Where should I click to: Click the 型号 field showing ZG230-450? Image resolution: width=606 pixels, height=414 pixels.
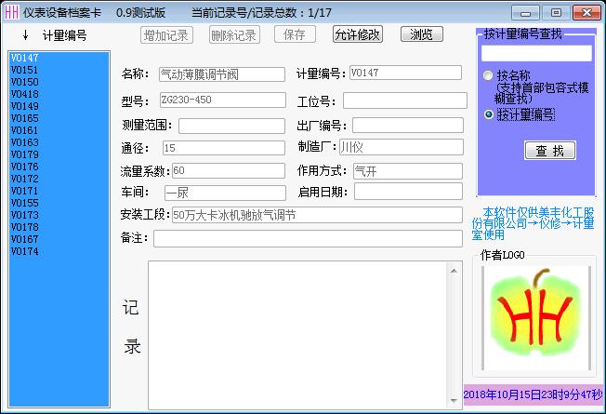coord(223,100)
